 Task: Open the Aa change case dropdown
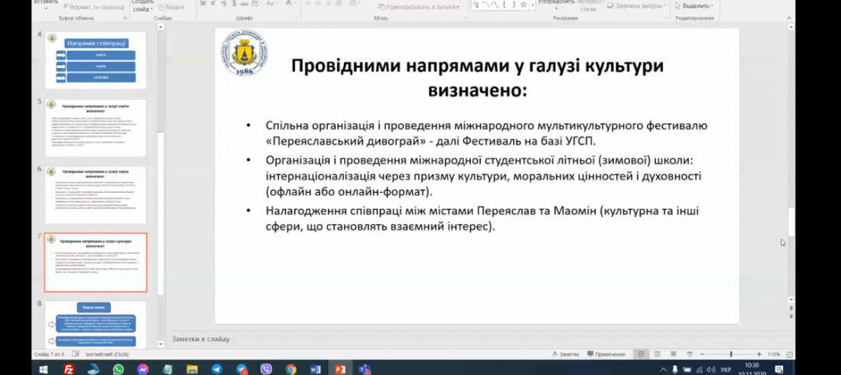pyautogui.click(x=271, y=4)
